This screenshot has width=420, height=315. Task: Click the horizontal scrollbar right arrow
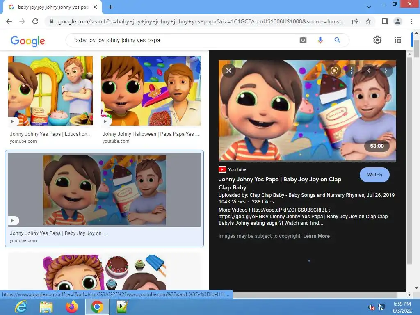pyautogui.click(x=409, y=295)
